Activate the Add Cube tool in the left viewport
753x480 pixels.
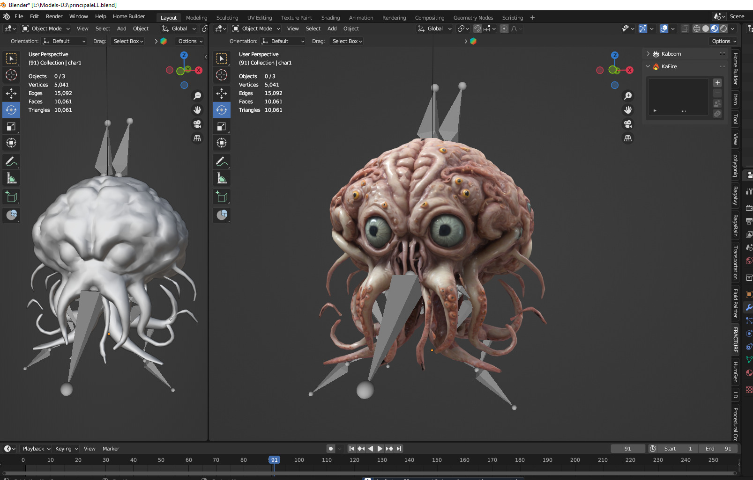(11, 197)
